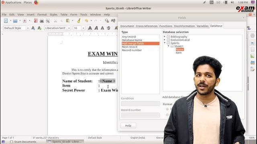This screenshot has height=144, width=257.
Task: Select 'Record number' field type
Action: [x=141, y=50]
